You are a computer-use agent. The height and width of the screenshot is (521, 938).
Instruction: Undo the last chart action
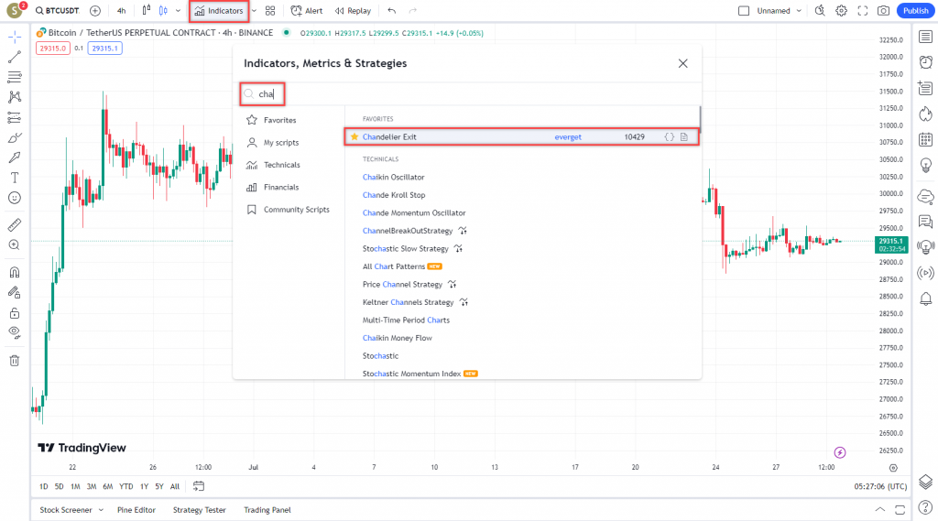pyautogui.click(x=392, y=11)
